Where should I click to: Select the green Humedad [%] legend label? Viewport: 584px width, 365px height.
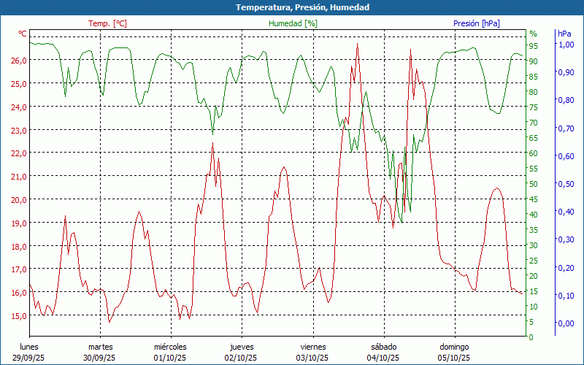point(293,23)
